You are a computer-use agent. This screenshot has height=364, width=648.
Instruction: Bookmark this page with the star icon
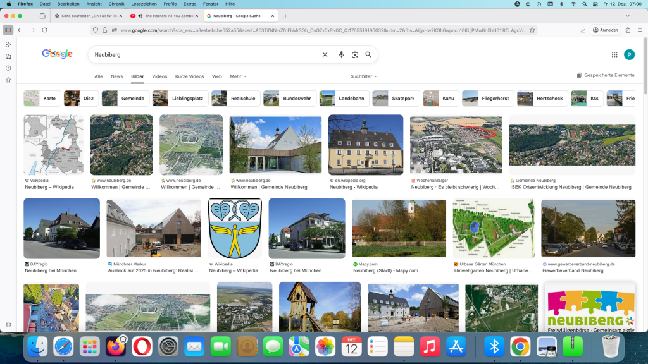pos(533,30)
